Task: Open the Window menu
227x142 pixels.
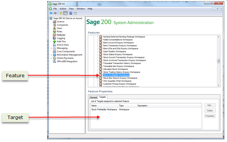Action: [81, 9]
